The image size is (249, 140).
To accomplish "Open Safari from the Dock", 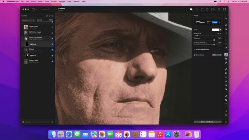I will pos(69,134).
